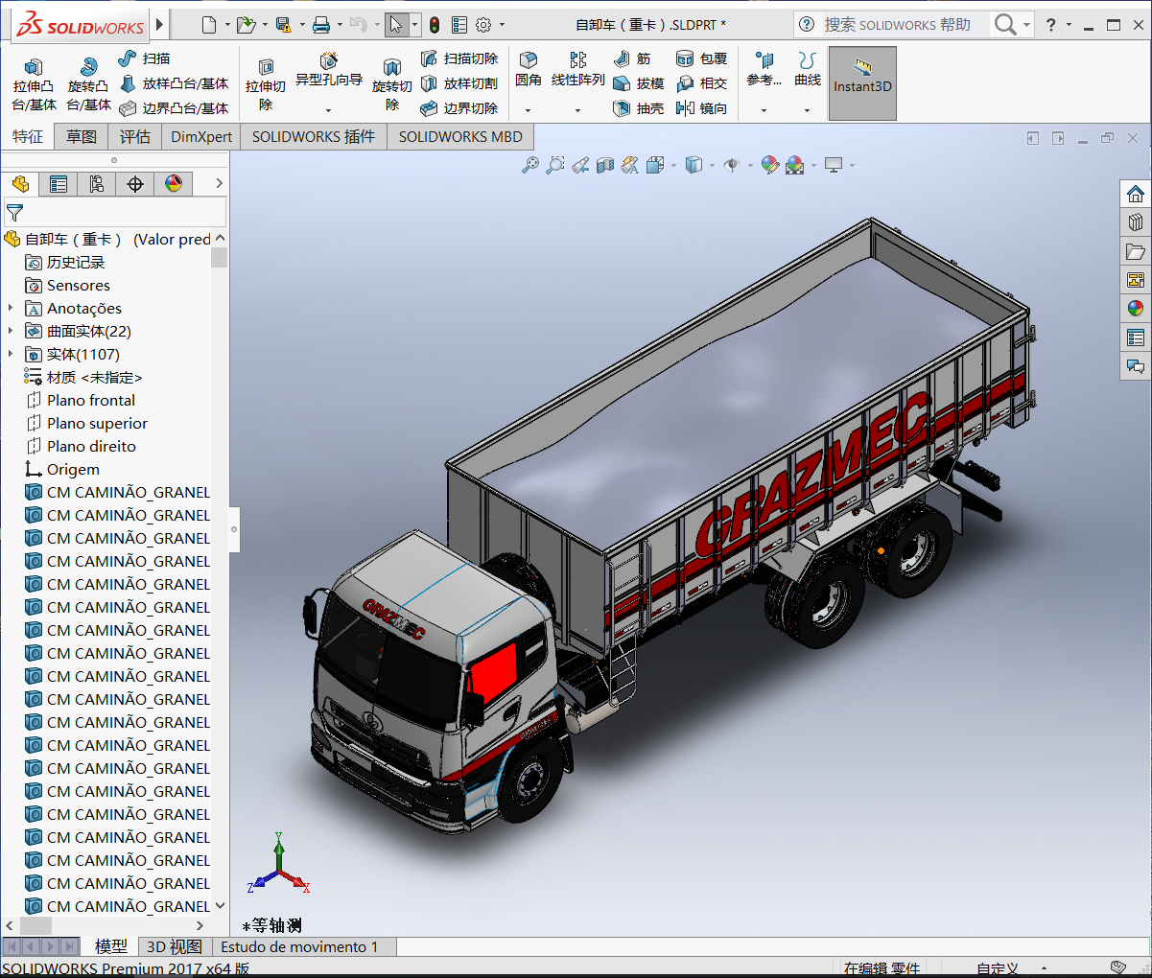
Task: Open the SOLIDWORKS MBD tab
Action: click(x=460, y=136)
